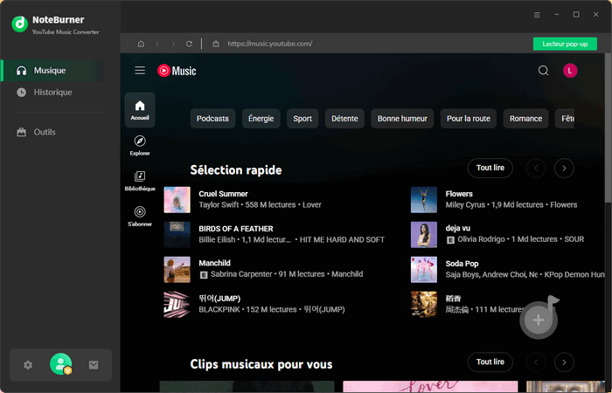Click the lock icon beside the URL
612x393 pixels.
coord(215,44)
